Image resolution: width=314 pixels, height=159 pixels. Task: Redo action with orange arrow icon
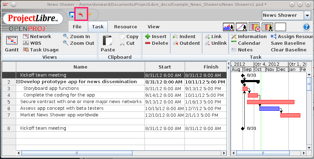pyautogui.click(x=90, y=14)
